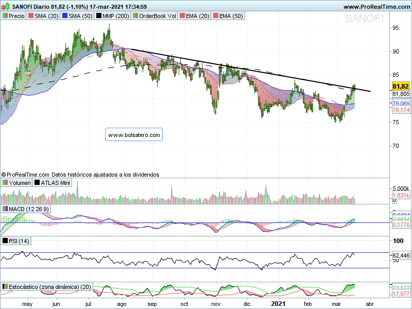The width and height of the screenshot is (412, 309).
Task: Select the SMA (50) legend button
Action: [x=77, y=16]
